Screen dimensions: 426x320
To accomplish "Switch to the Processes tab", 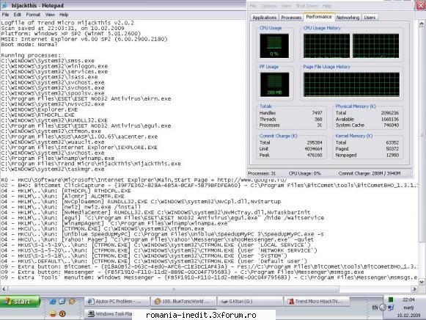I will click(291, 18).
